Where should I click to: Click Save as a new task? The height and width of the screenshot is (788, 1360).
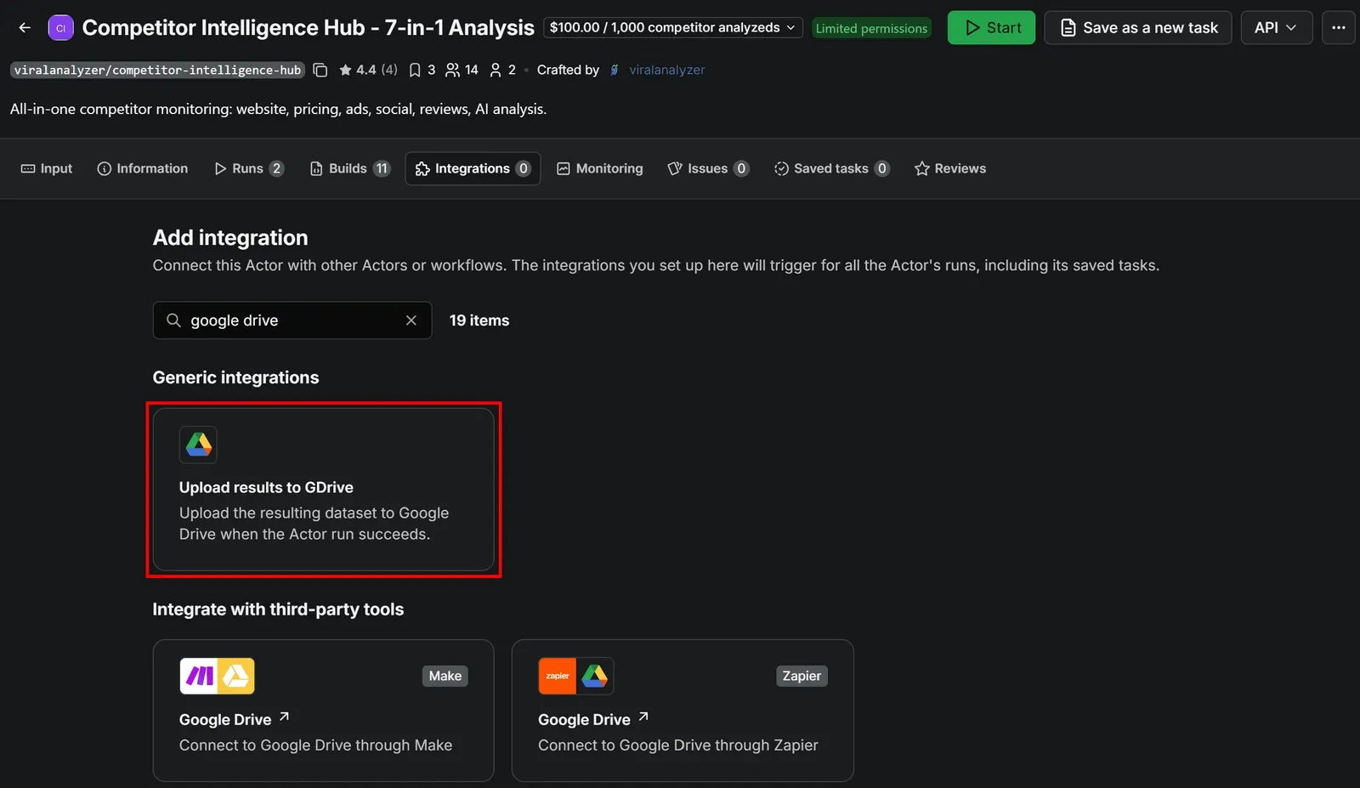point(1137,27)
